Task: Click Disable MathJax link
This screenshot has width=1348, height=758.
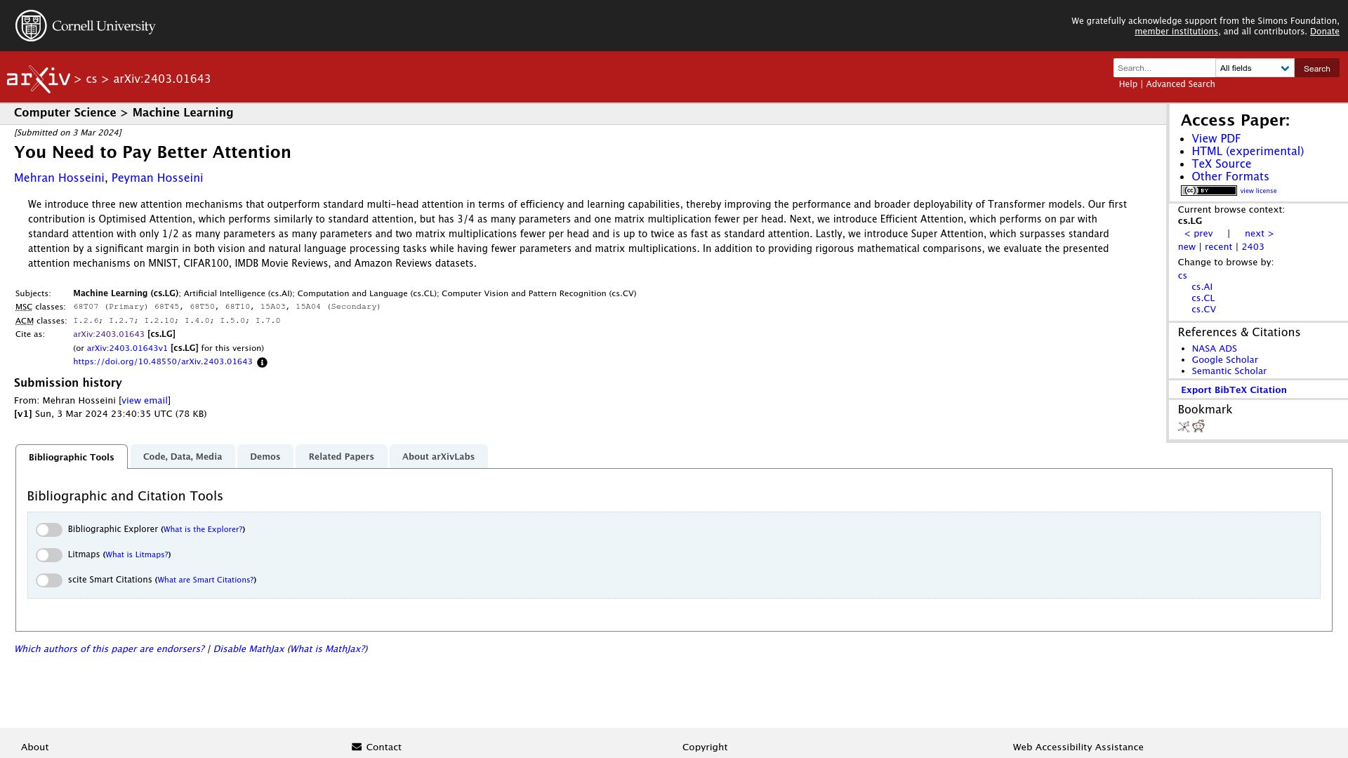Action: click(249, 649)
